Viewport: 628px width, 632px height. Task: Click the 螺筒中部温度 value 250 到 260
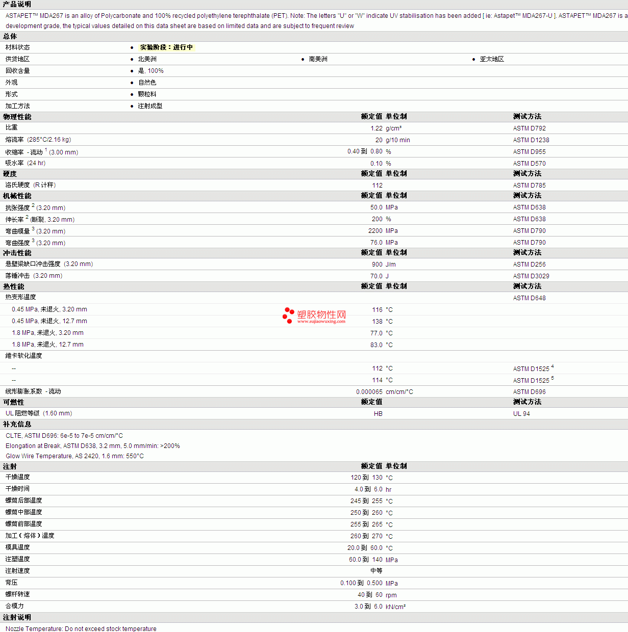click(366, 513)
